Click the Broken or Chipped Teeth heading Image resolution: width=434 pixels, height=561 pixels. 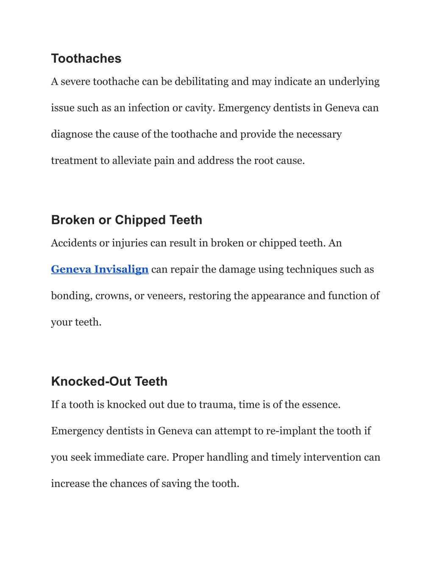tap(126, 220)
